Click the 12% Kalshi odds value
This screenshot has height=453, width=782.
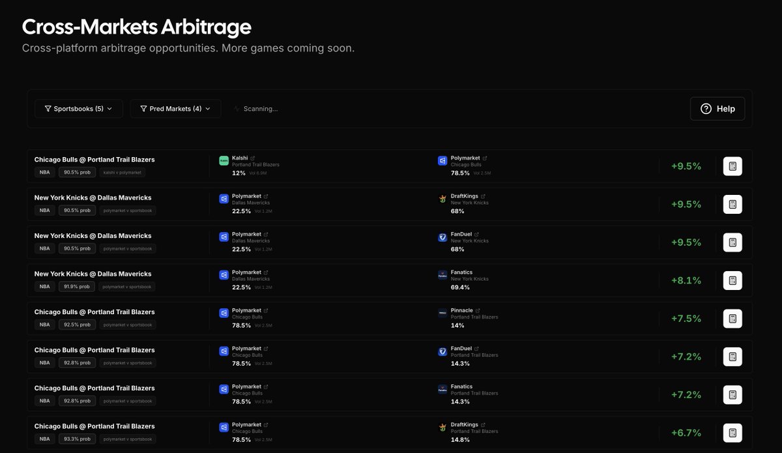click(x=239, y=173)
